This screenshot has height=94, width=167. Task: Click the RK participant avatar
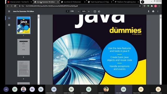(32, 89)
